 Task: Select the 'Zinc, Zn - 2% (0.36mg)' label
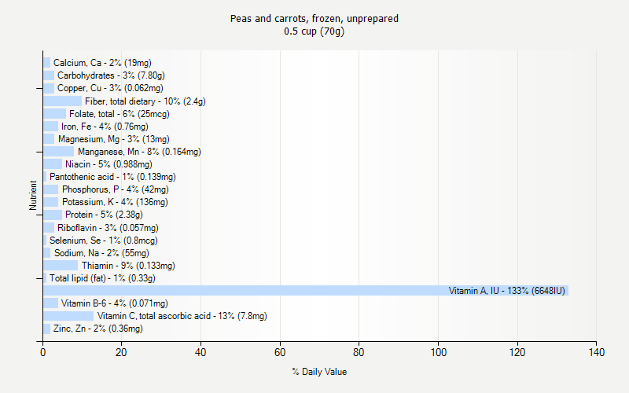tap(97, 329)
